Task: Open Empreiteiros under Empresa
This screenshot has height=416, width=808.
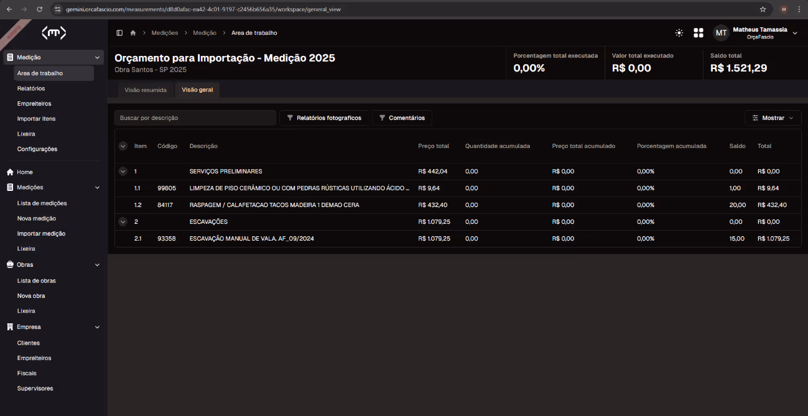Action: [34, 358]
